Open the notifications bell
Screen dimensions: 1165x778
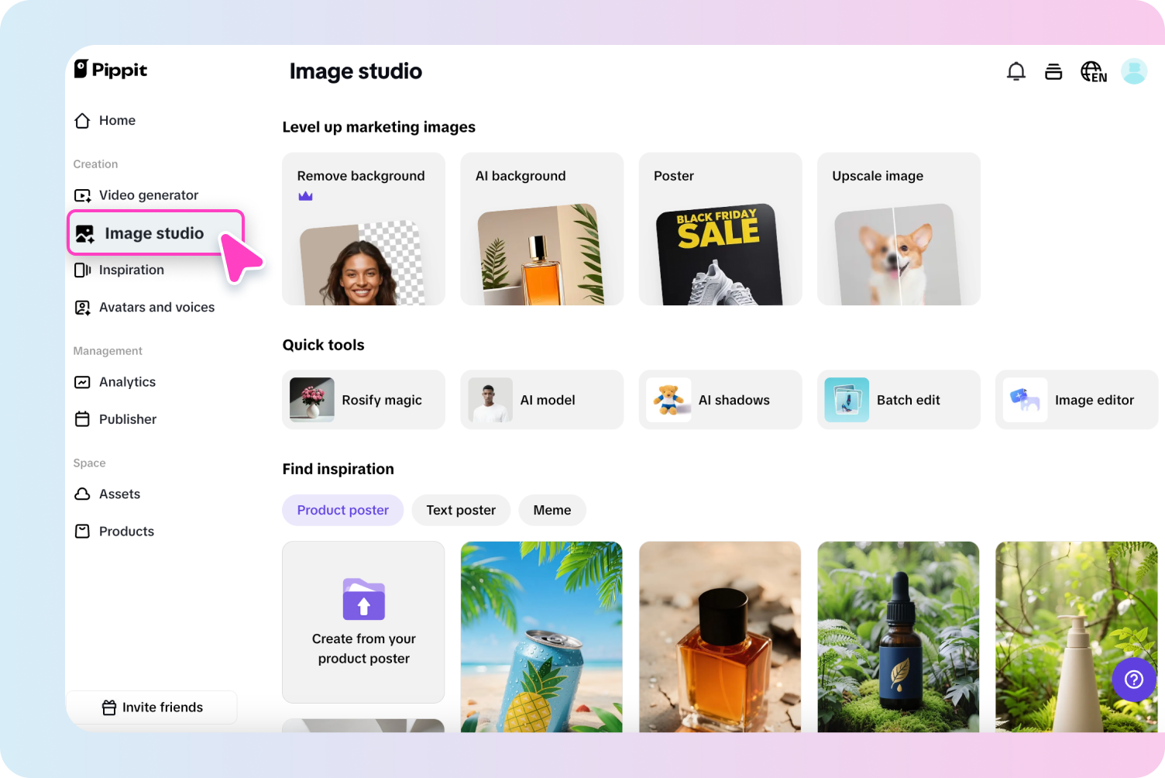coord(1016,71)
